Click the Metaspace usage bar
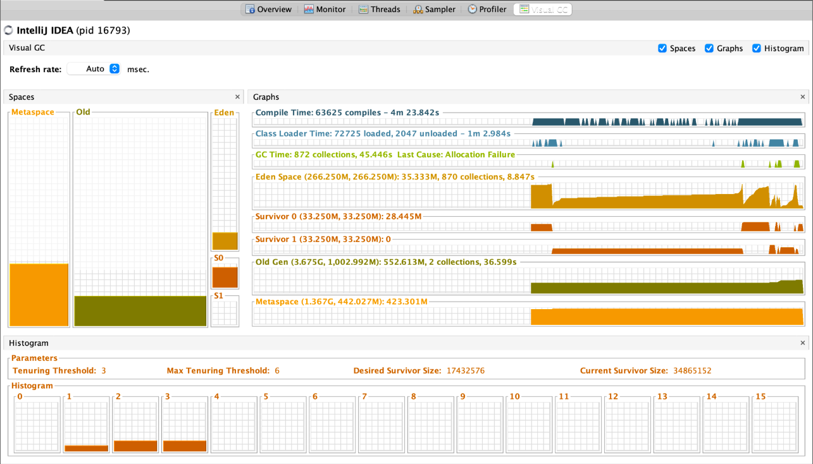813x464 pixels. click(39, 295)
